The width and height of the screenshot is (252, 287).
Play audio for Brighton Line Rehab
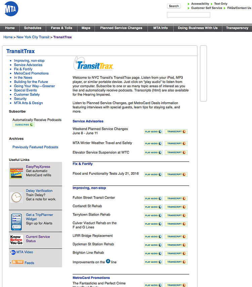[153, 253]
